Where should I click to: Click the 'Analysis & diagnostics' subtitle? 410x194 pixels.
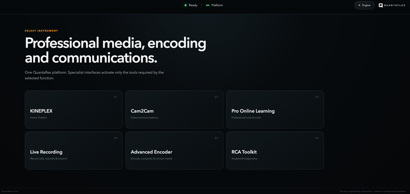coord(244,158)
